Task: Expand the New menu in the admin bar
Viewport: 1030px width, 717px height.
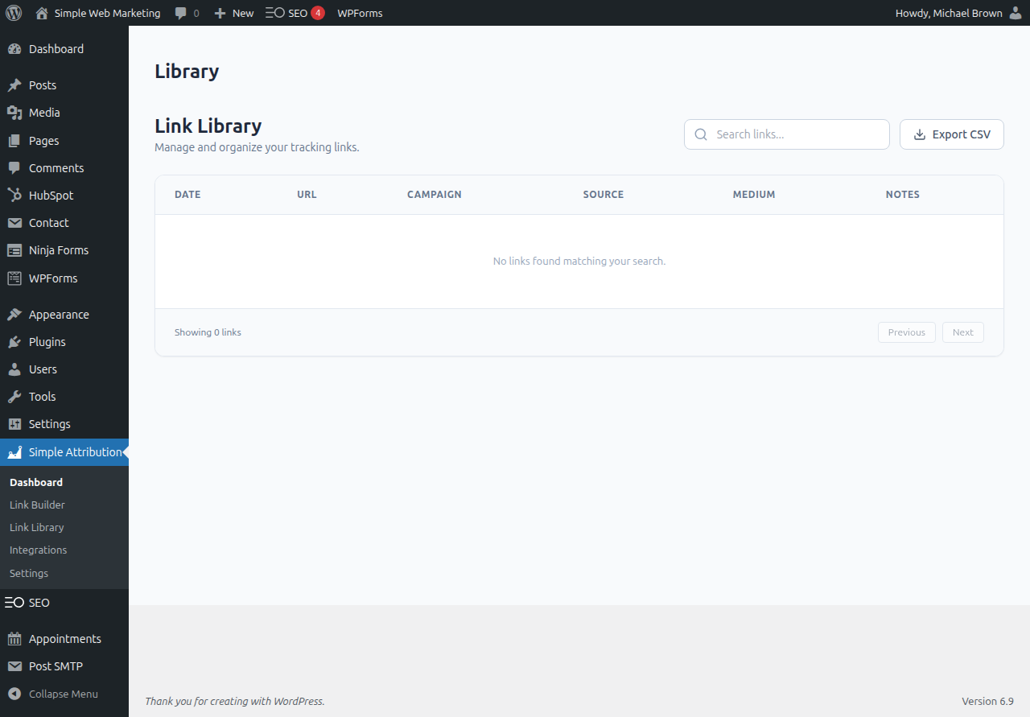Action: tap(233, 12)
